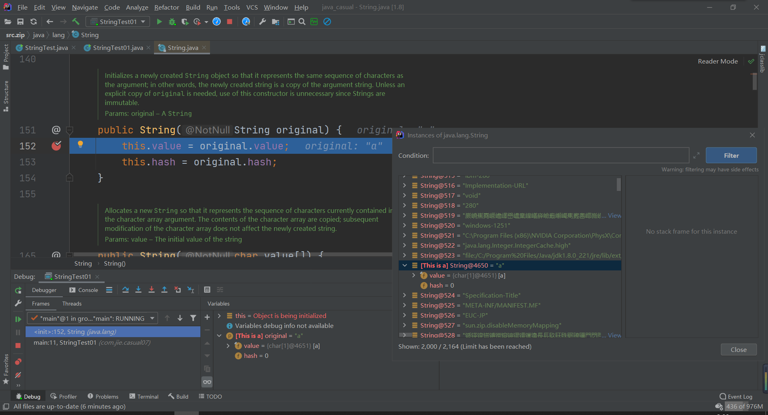Click the Synchronize refresh icon
The height and width of the screenshot is (415, 768).
coord(34,22)
